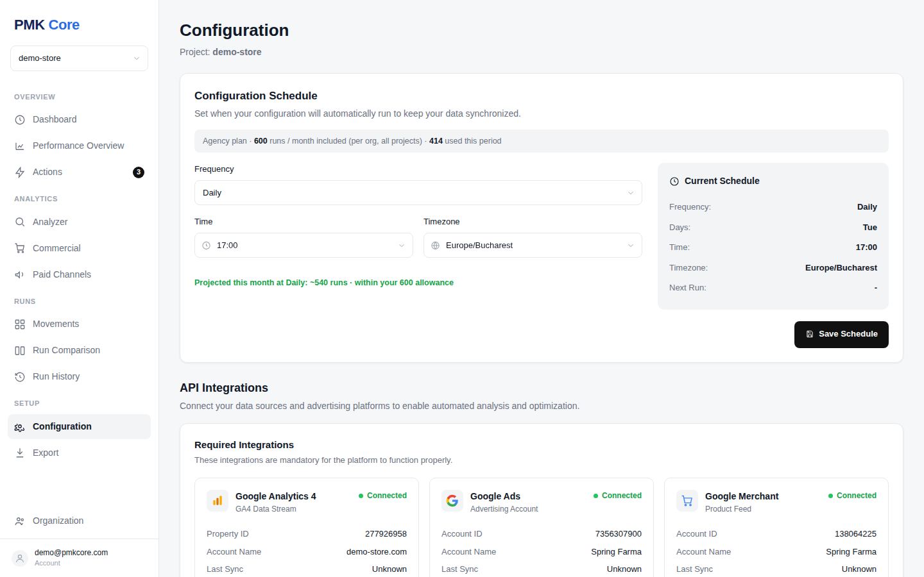Click the Actions badge showing 3

point(139,172)
